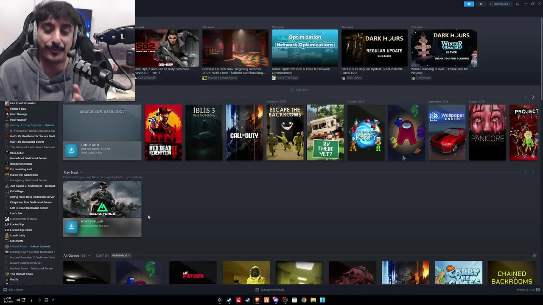The height and width of the screenshot is (305, 543).
Task: Click the Source SDK Base 2007 download icon
Action: (x=71, y=150)
